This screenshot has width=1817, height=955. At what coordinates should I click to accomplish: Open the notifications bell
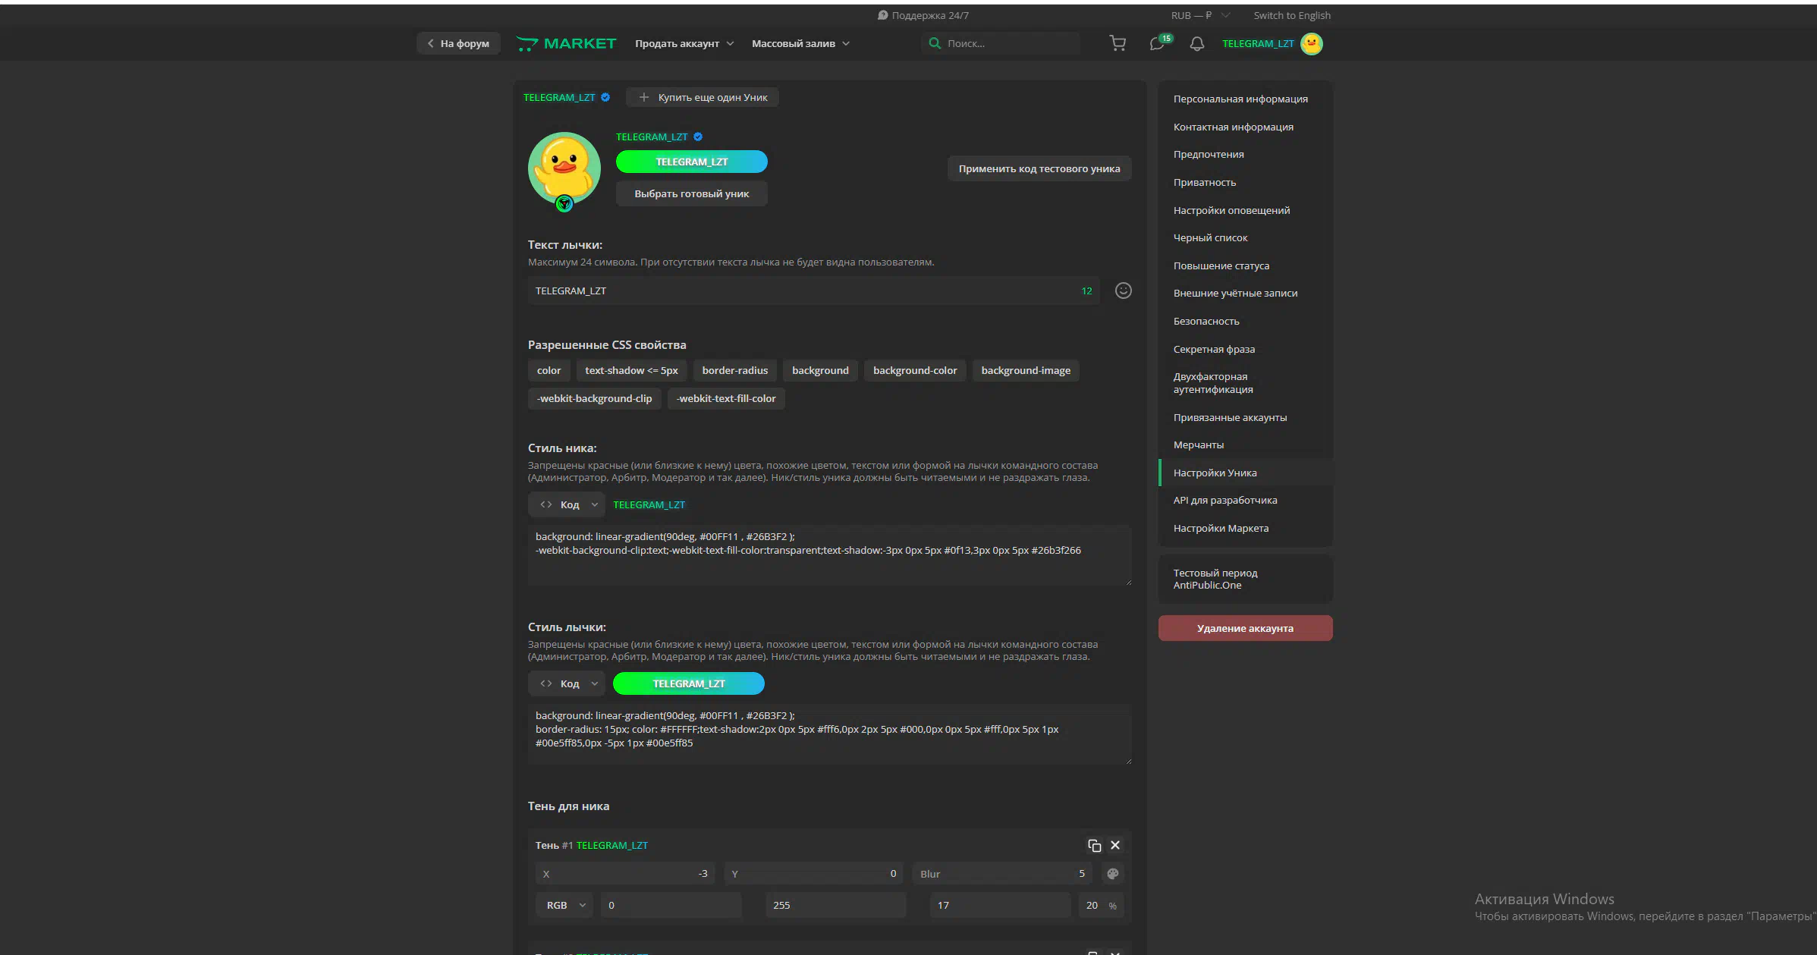click(1197, 44)
